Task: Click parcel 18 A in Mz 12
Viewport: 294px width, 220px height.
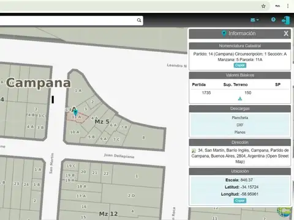Action: point(81,186)
